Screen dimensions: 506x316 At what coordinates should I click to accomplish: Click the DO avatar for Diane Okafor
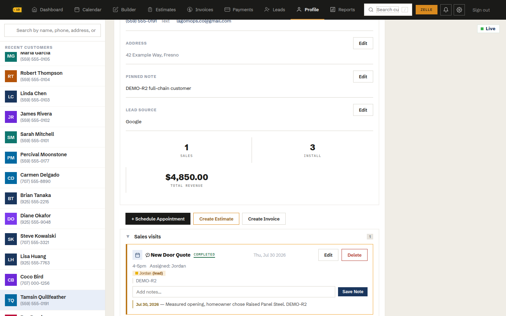point(11,219)
